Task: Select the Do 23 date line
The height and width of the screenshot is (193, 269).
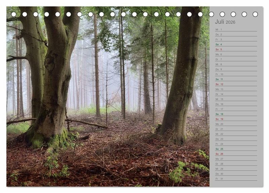Action: pyautogui.click(x=219, y=139)
